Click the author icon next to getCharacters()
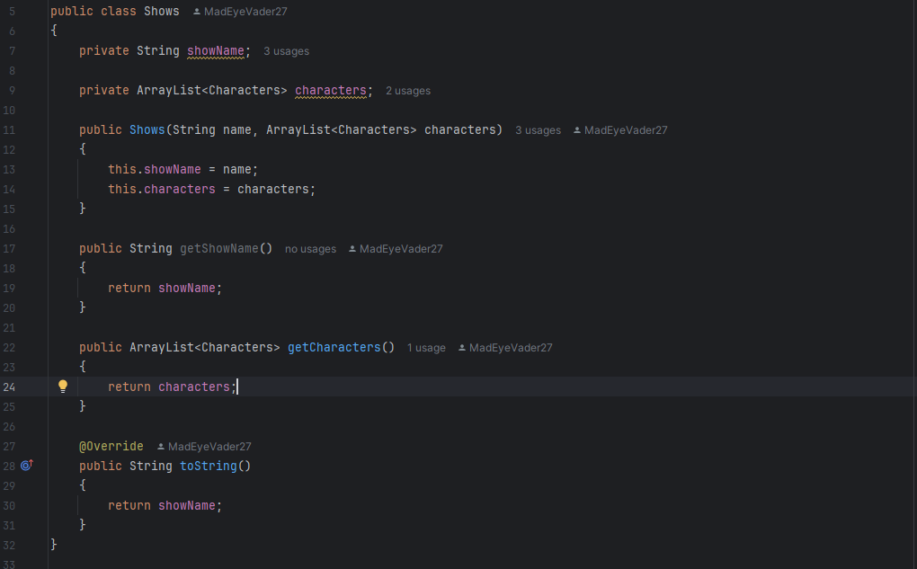Viewport: 917px width, 569px height. tap(462, 348)
